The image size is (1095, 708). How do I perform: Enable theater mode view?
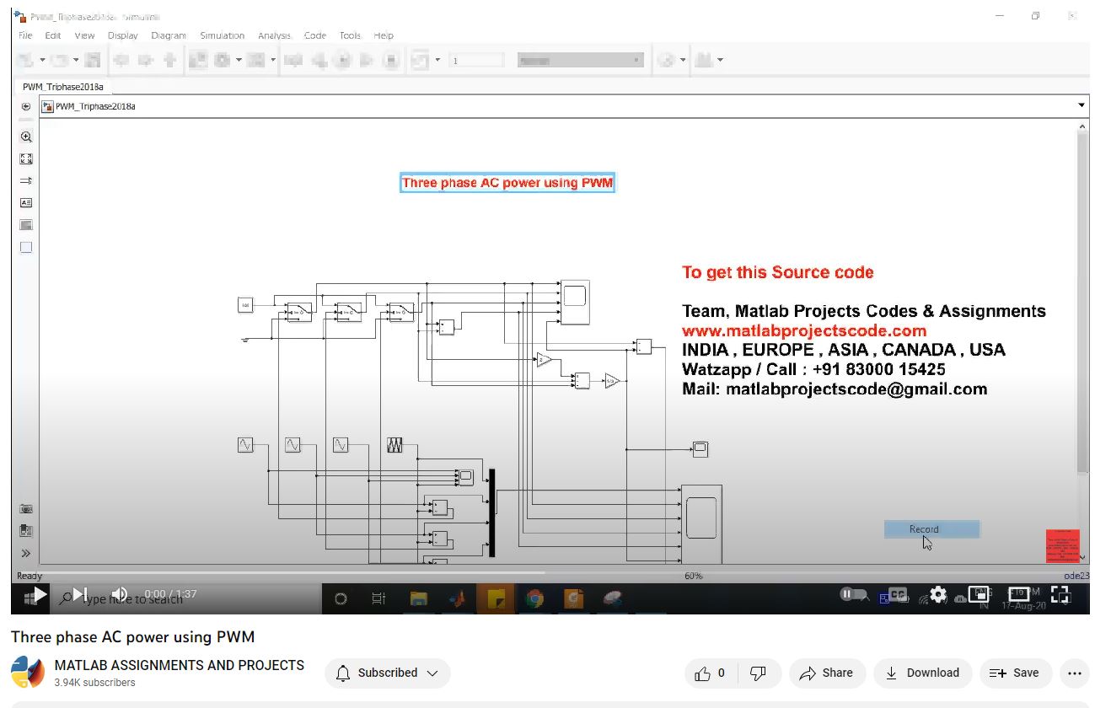(1019, 594)
